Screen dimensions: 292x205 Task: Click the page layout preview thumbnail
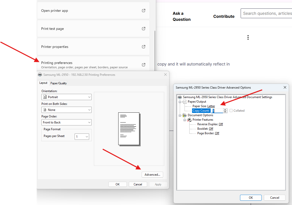129,129
